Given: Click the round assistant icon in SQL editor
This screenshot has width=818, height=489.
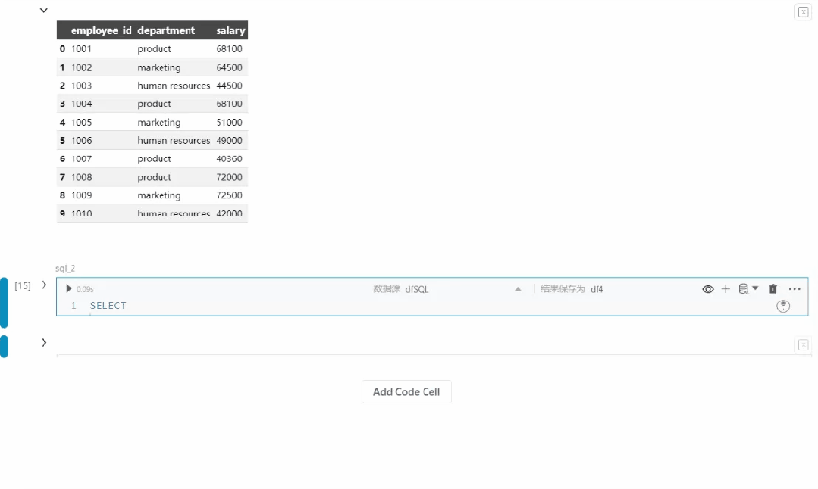Looking at the screenshot, I should pos(782,306).
